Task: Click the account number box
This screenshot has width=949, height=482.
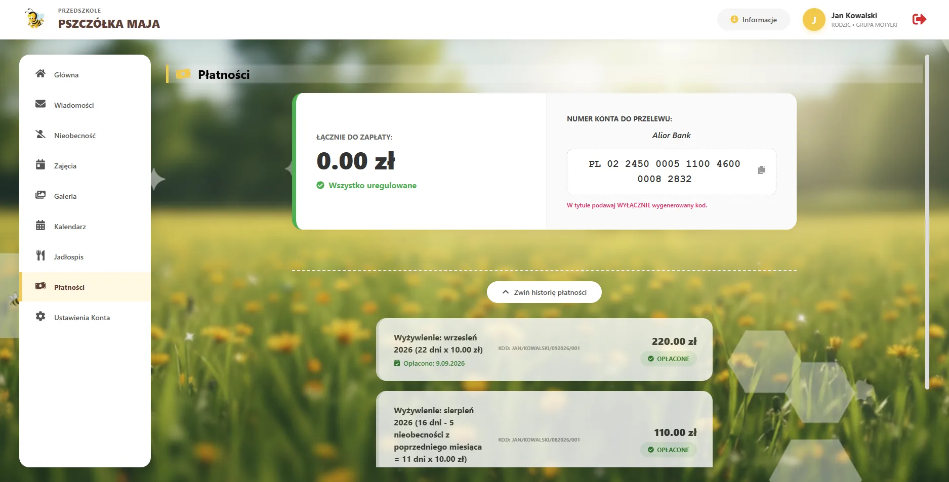Action: (x=671, y=171)
